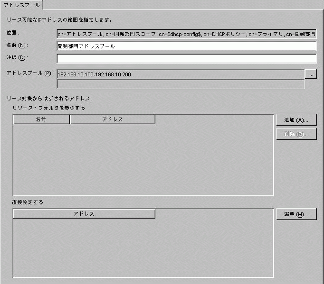Screen dimensions: 324x284
Task: Open the address pool browse '...' button
Action: [311, 74]
